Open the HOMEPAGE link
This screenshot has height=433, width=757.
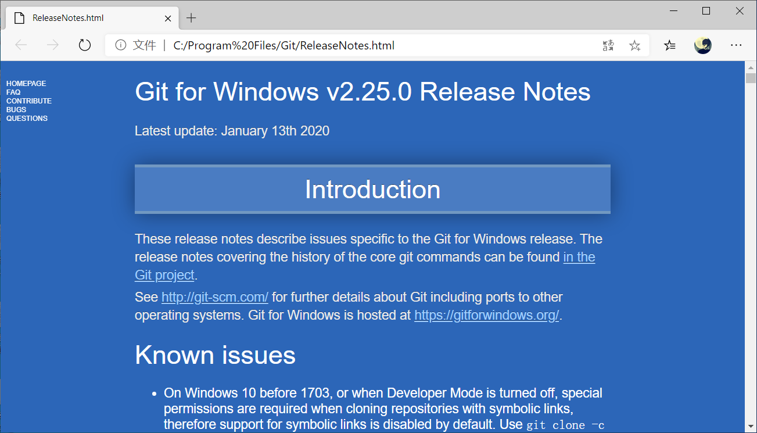[x=26, y=83]
